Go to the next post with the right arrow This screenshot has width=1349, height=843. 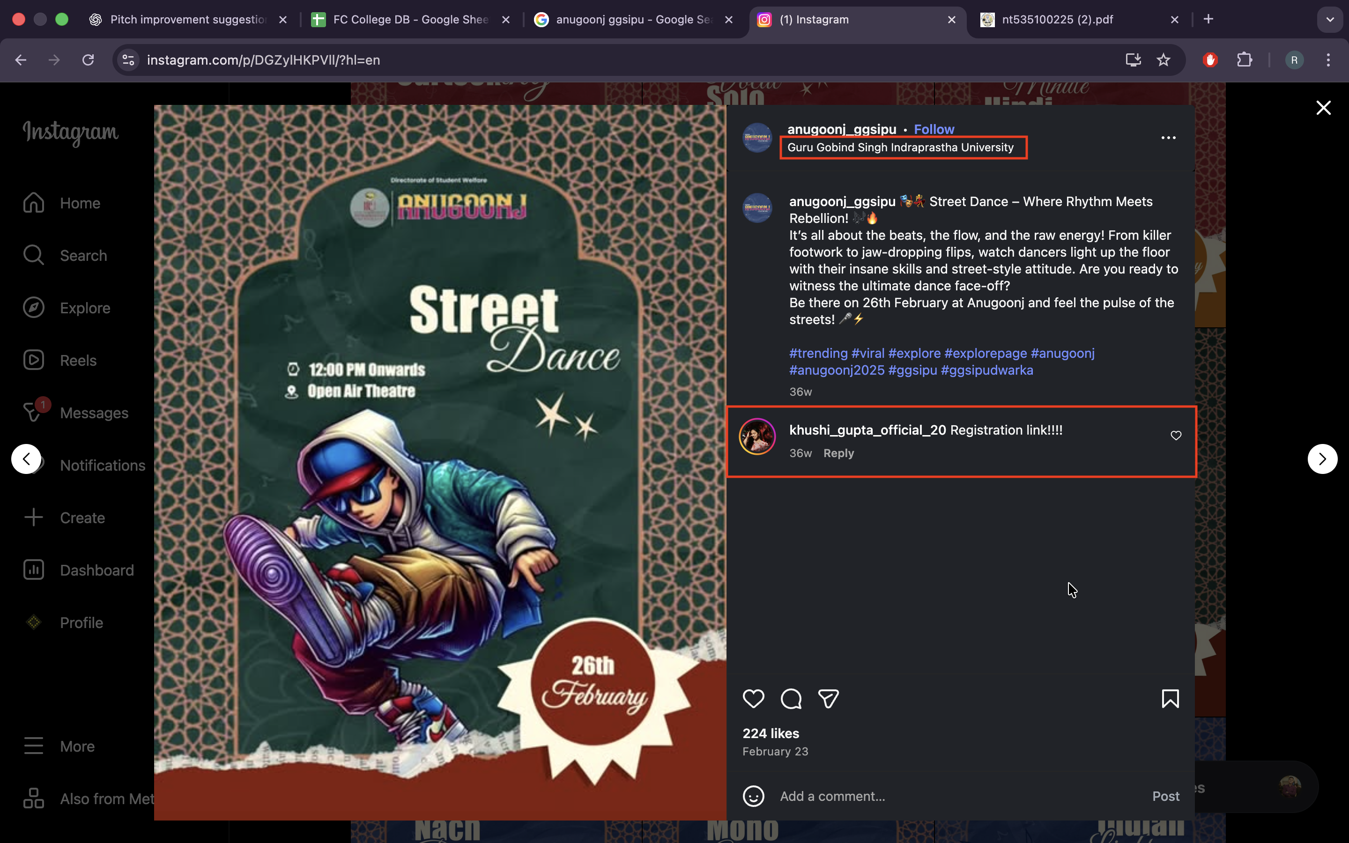[1322, 459]
